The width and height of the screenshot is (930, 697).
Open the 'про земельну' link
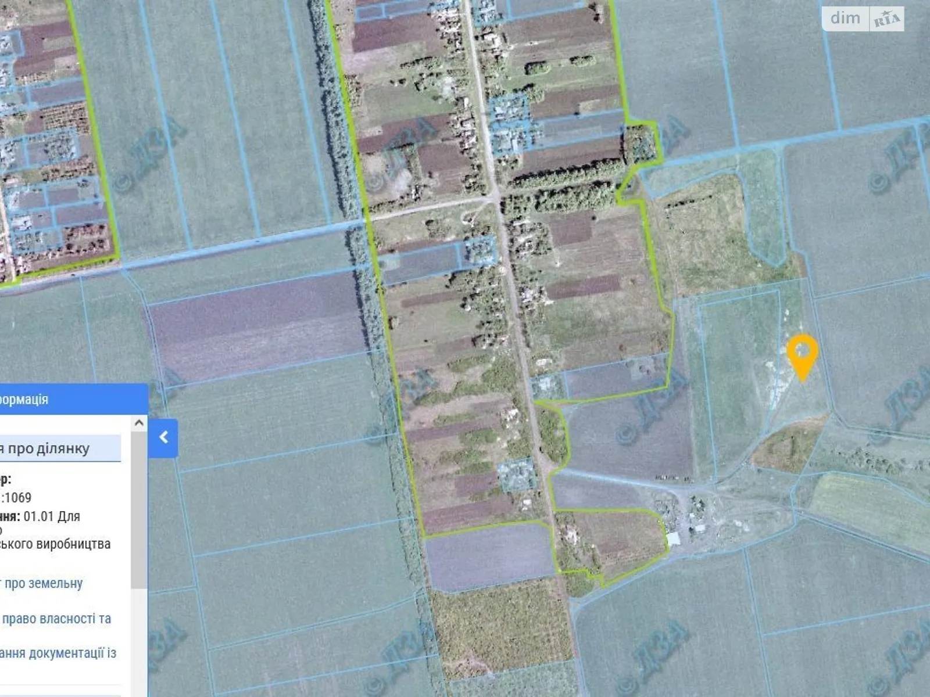(43, 583)
